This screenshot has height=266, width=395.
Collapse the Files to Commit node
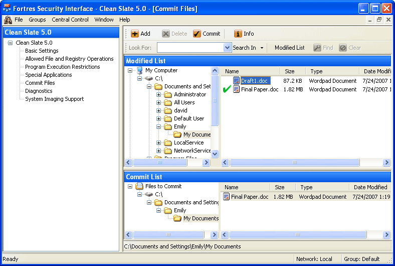click(130, 186)
